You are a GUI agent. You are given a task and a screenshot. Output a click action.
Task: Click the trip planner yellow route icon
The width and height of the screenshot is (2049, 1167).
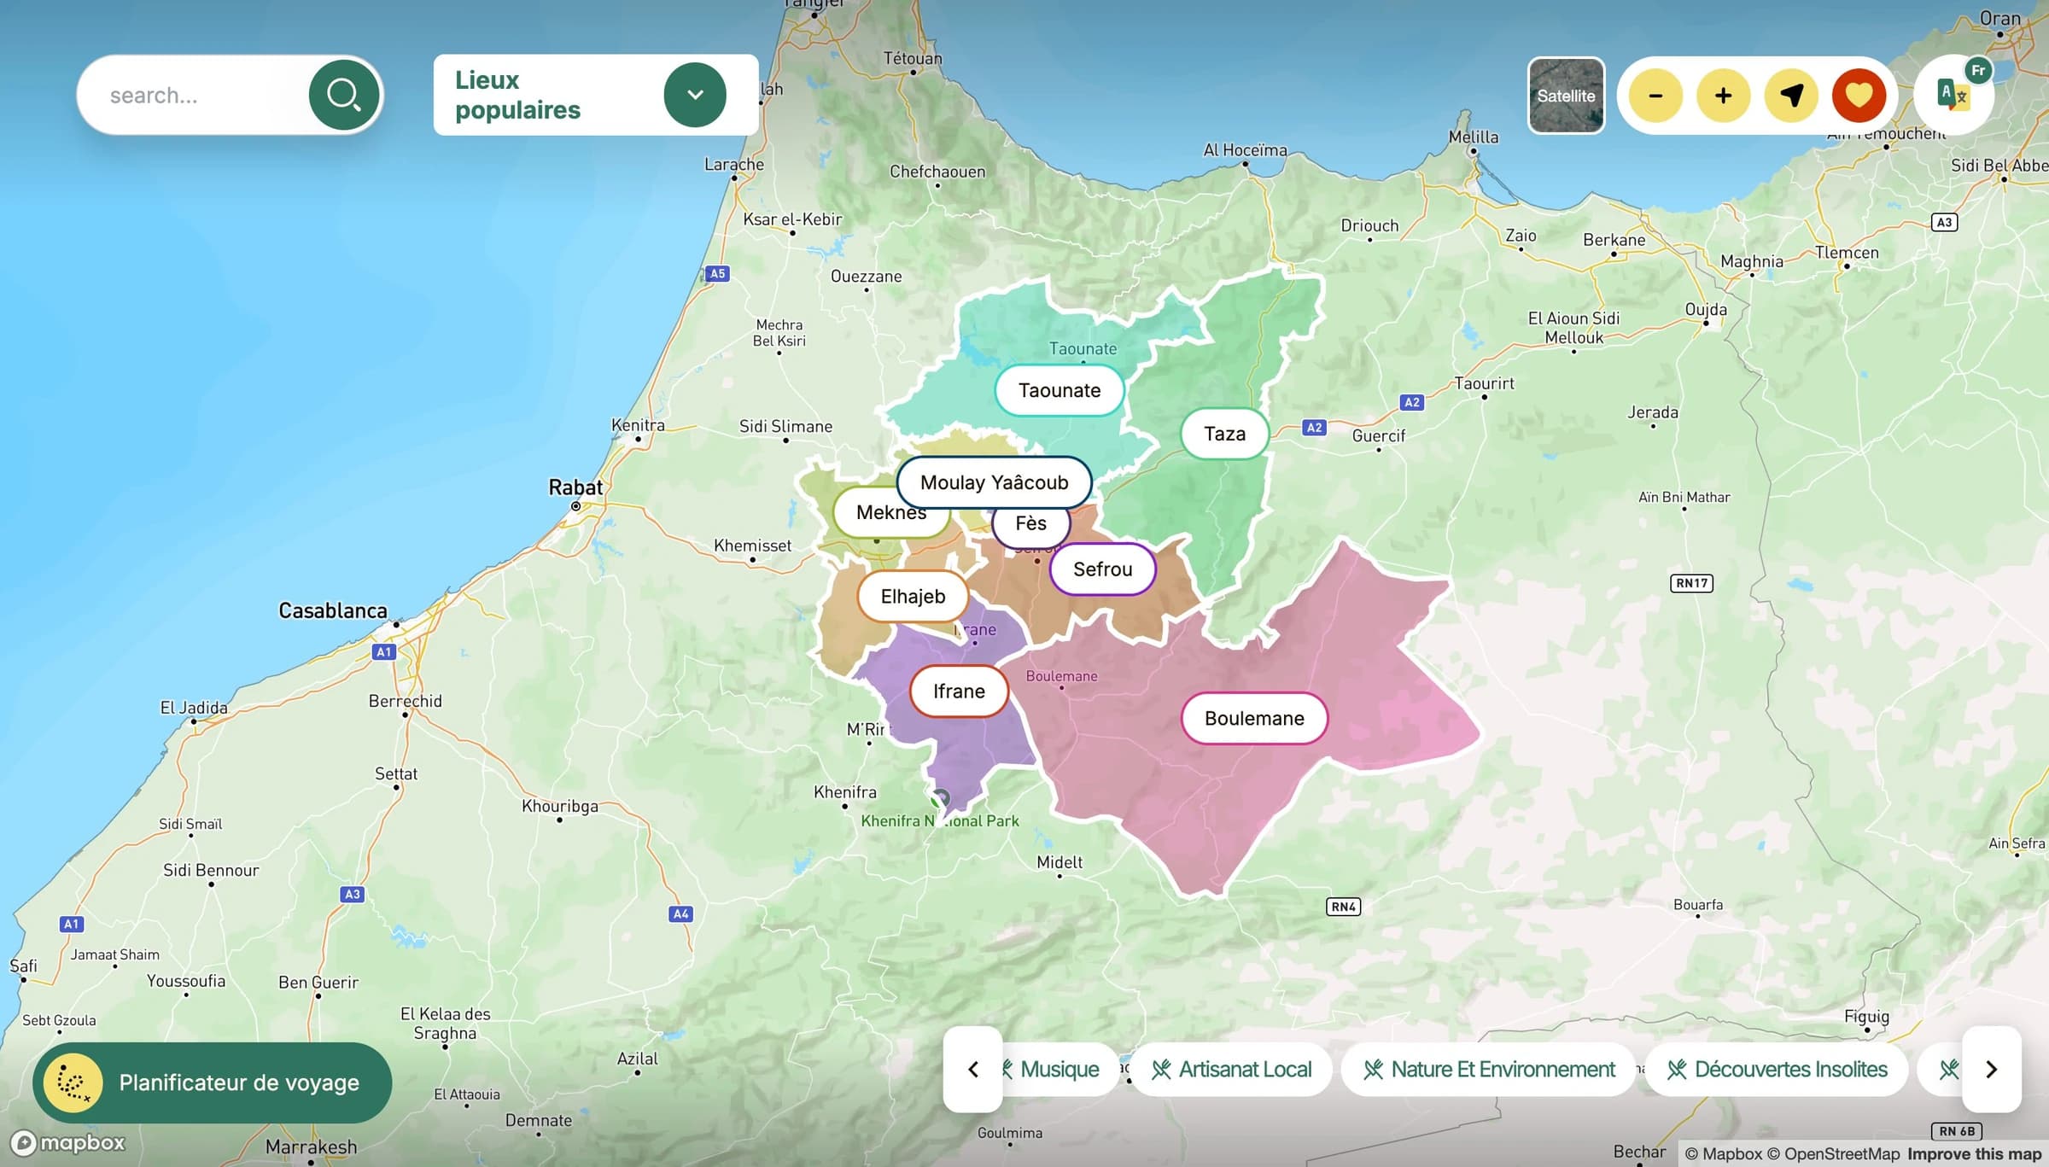pos(73,1082)
